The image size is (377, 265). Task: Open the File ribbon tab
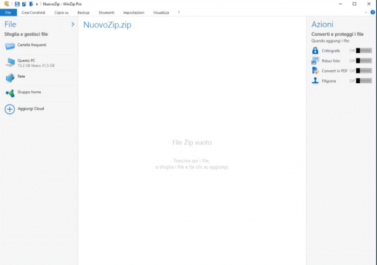pos(8,12)
